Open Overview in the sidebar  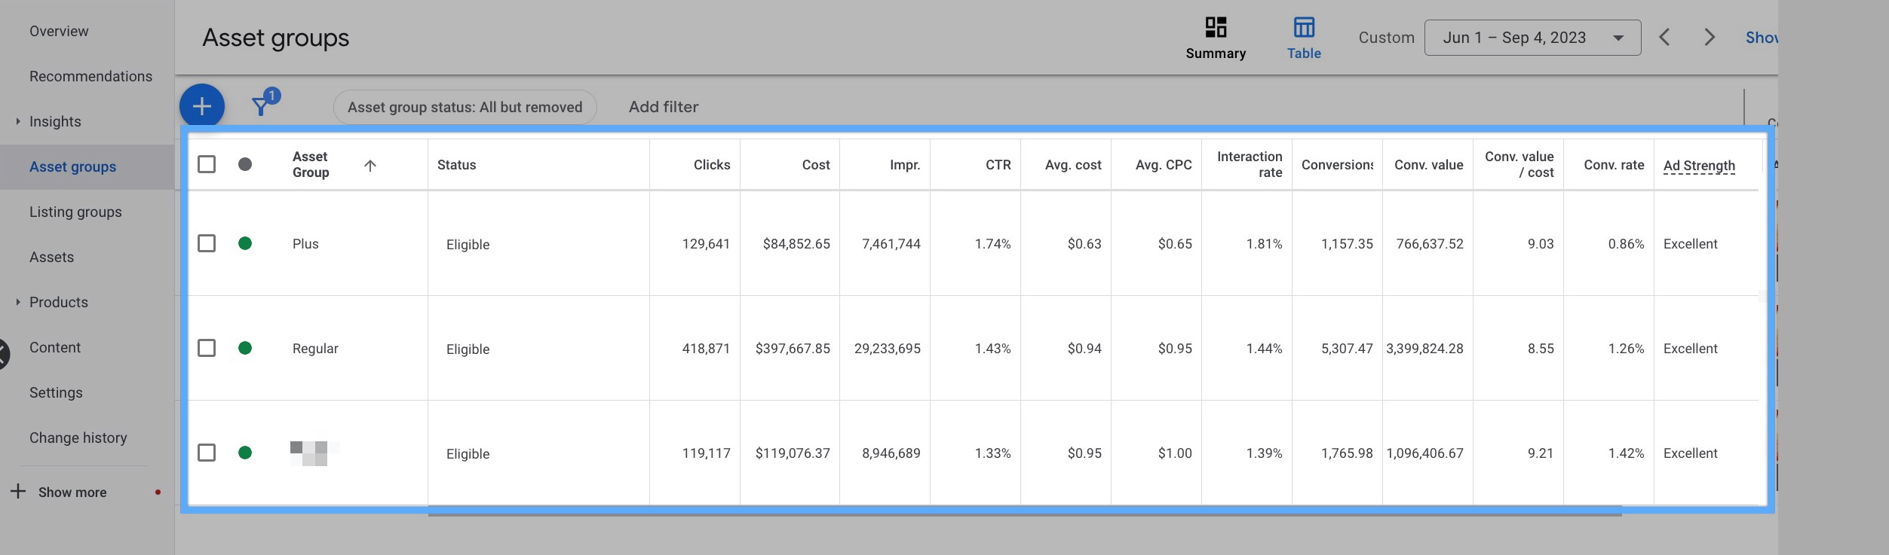(59, 31)
